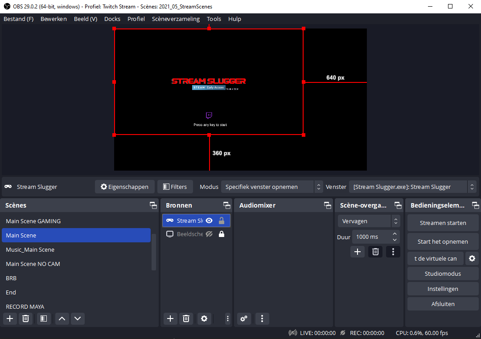
Task: Toggle lock on Stream Slugger source
Action: tap(222, 221)
